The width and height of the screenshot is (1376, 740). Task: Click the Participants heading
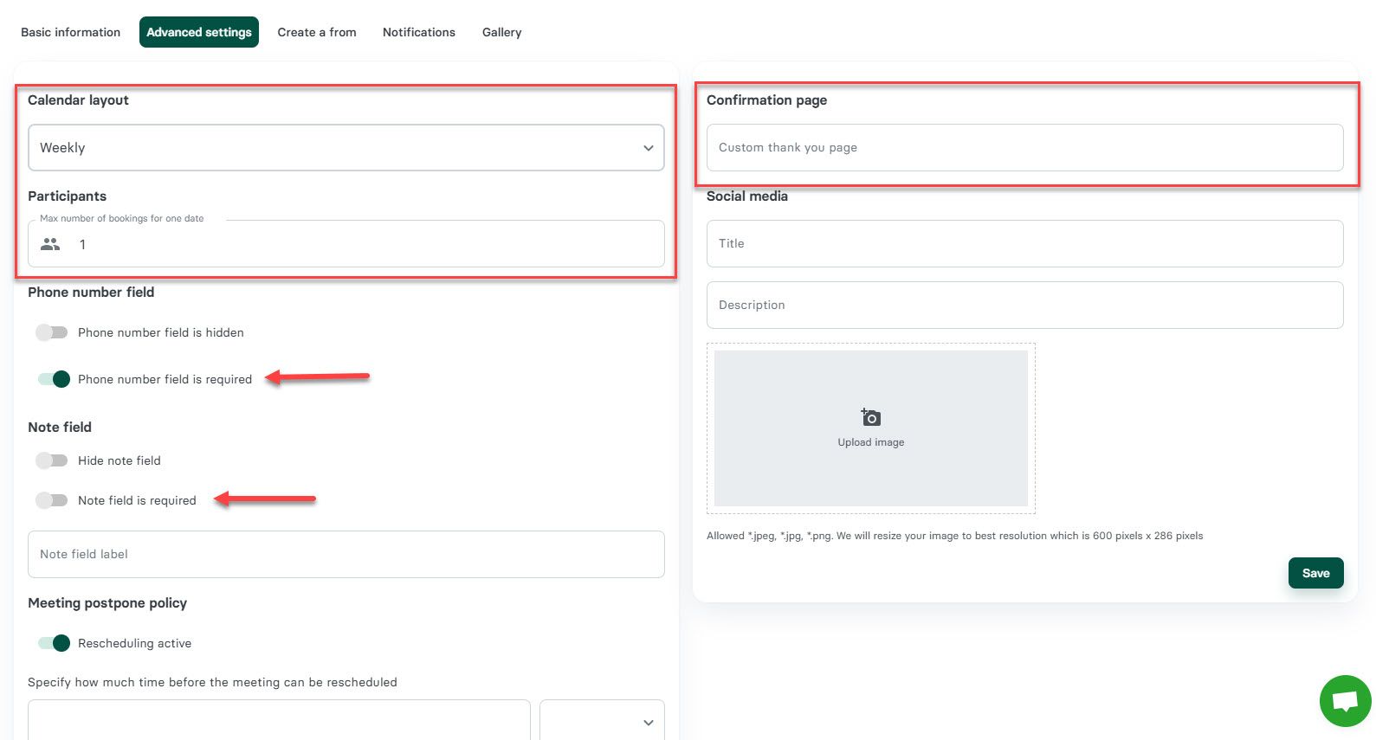pos(68,196)
